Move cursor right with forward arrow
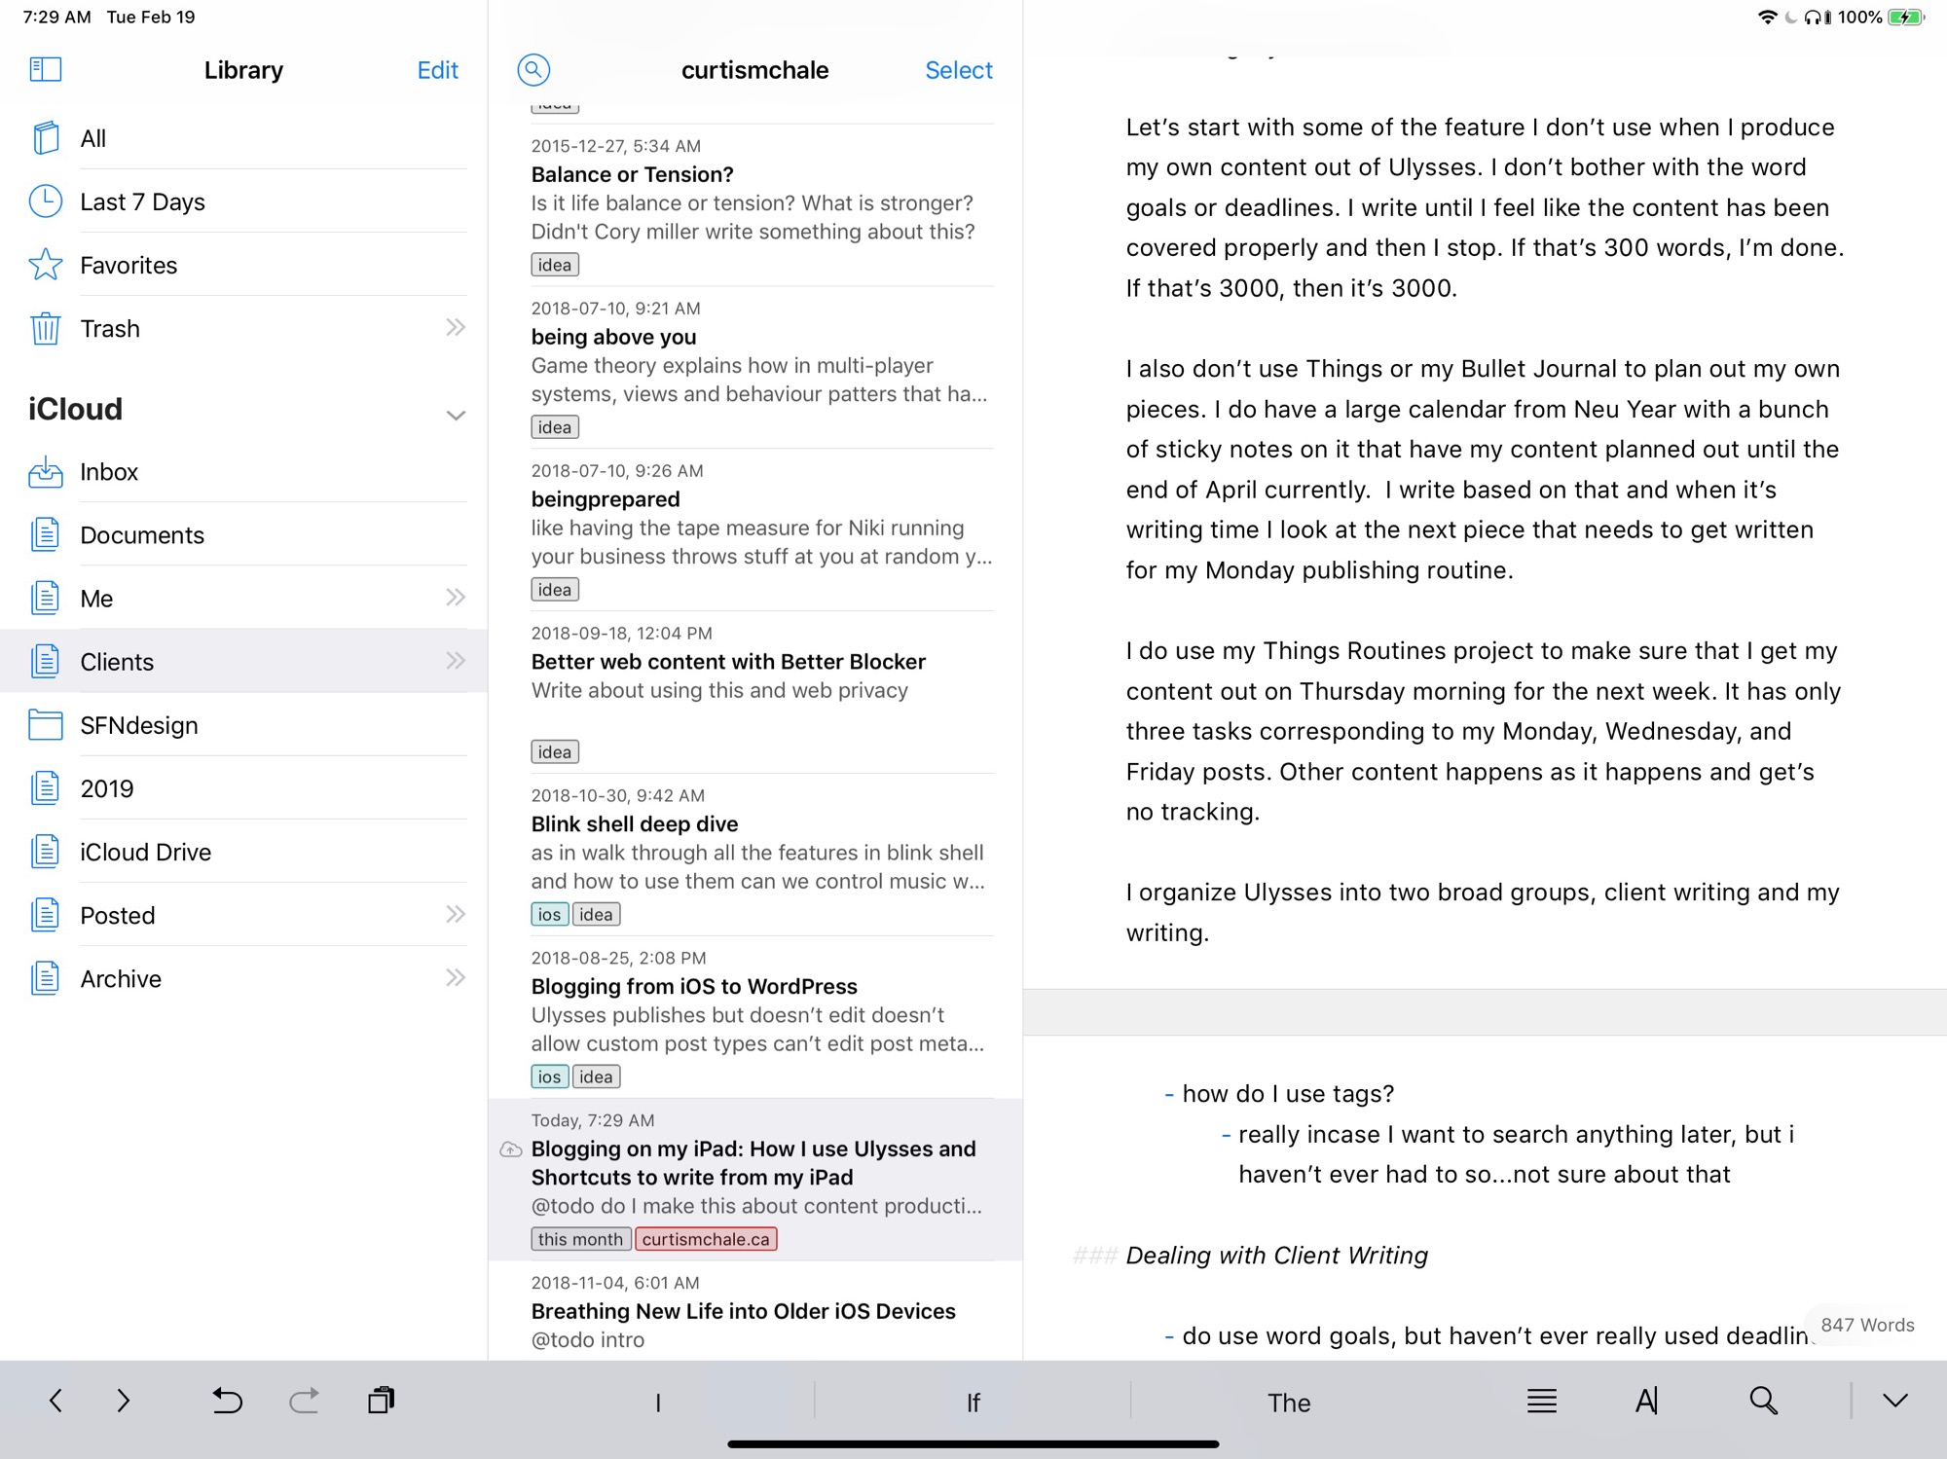 pos(123,1401)
